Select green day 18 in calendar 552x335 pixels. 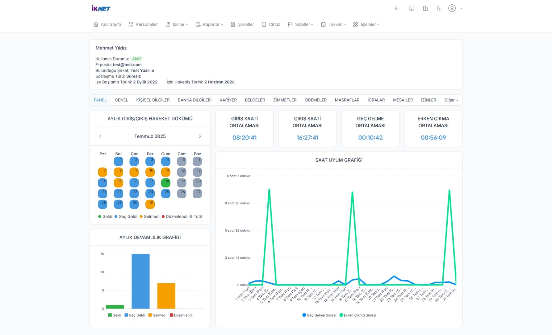166,183
